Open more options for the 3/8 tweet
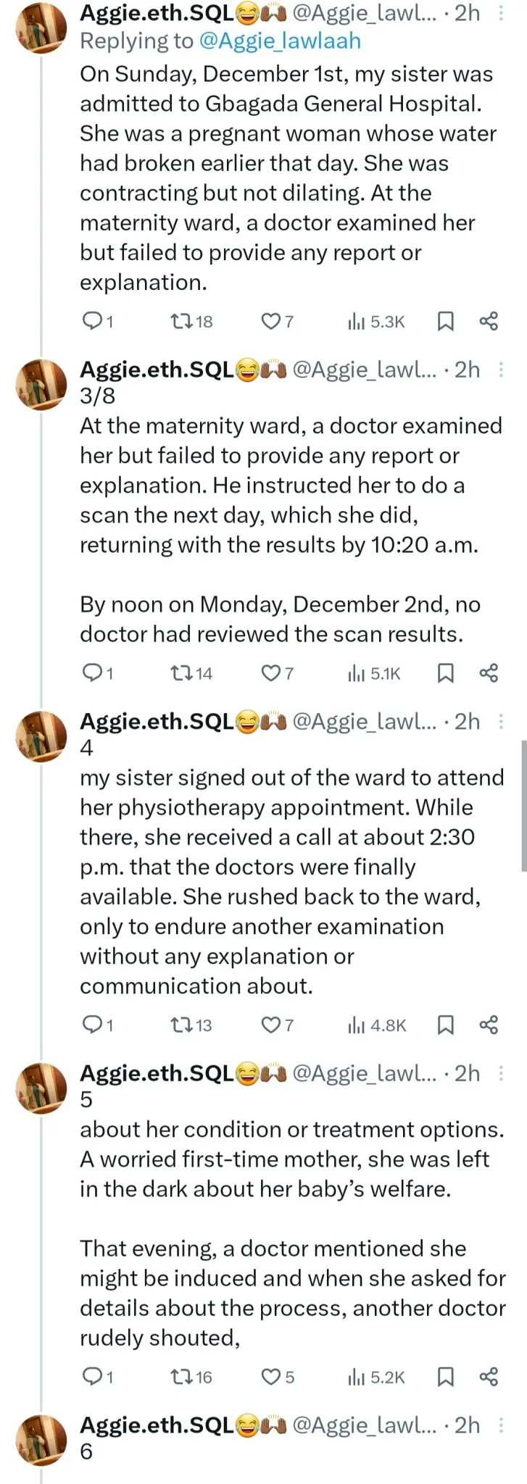Screen dimensions: 527x1484 pyautogui.click(x=501, y=370)
